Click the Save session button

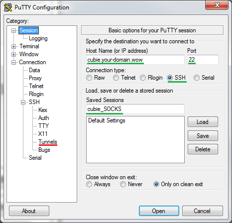[203, 136]
